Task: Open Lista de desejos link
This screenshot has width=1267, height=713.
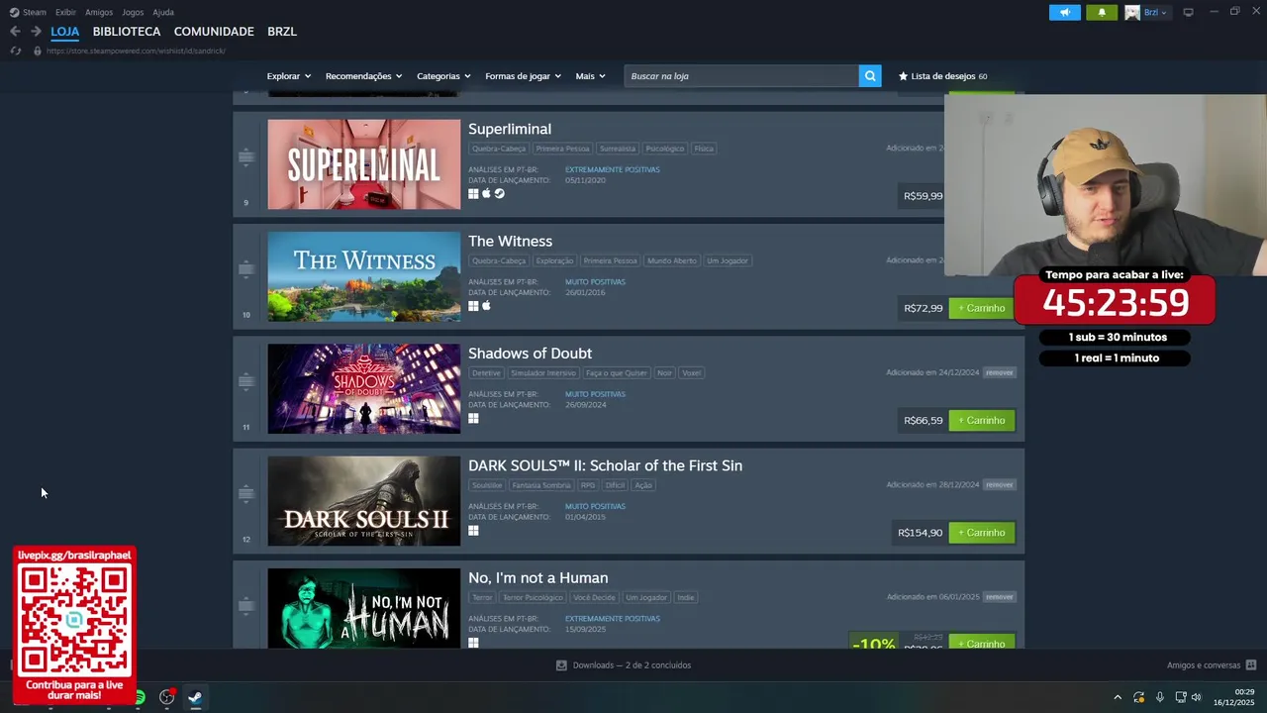Action: (x=942, y=76)
